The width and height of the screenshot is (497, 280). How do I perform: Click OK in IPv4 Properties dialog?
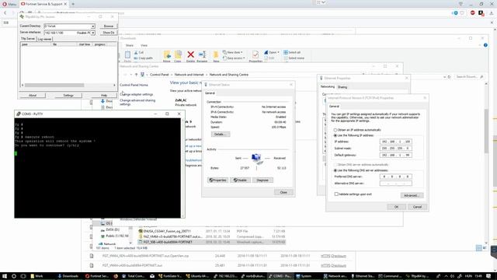(396, 207)
